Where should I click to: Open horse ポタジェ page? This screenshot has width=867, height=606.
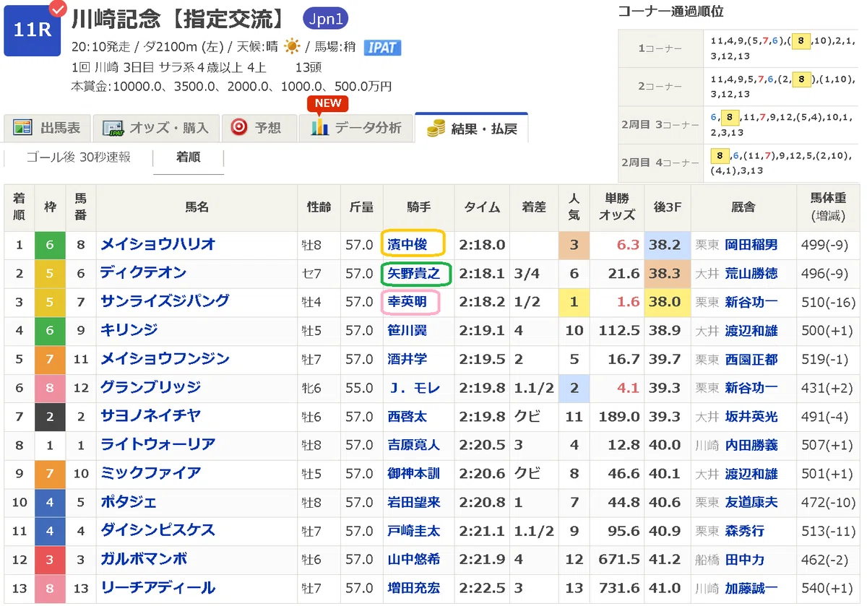129,502
